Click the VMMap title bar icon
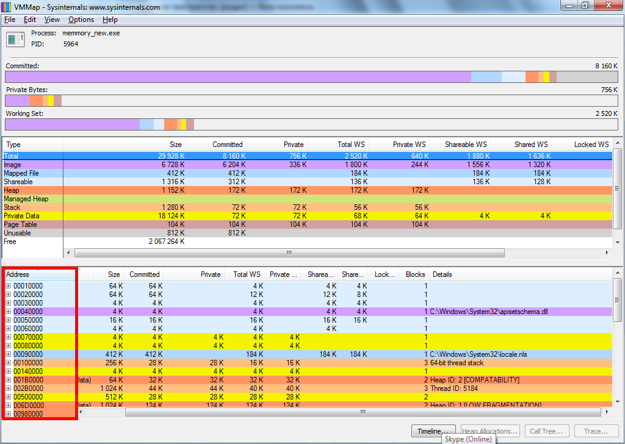Viewport: 625px width, 444px height. (6, 7)
